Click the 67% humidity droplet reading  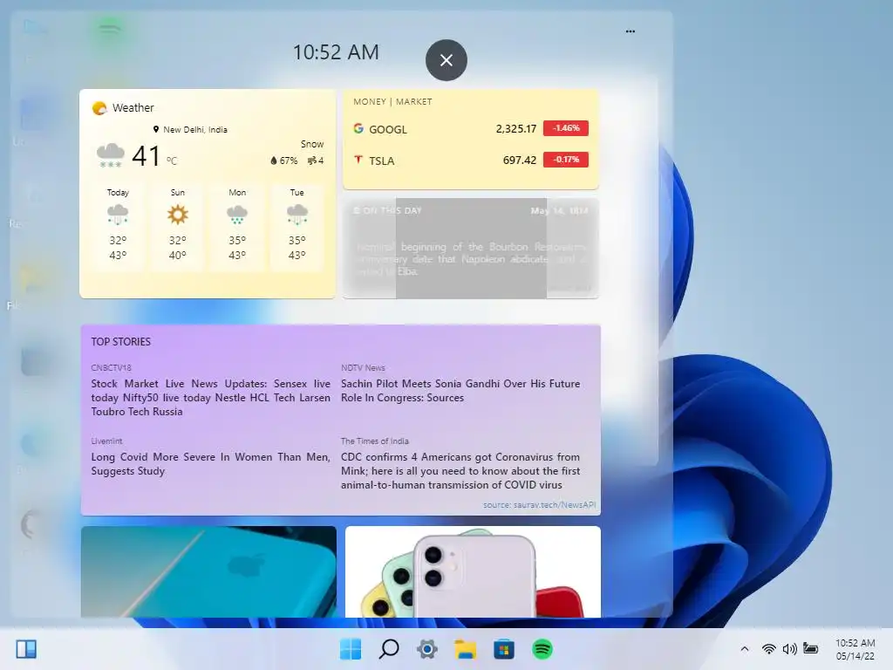pyautogui.click(x=283, y=161)
